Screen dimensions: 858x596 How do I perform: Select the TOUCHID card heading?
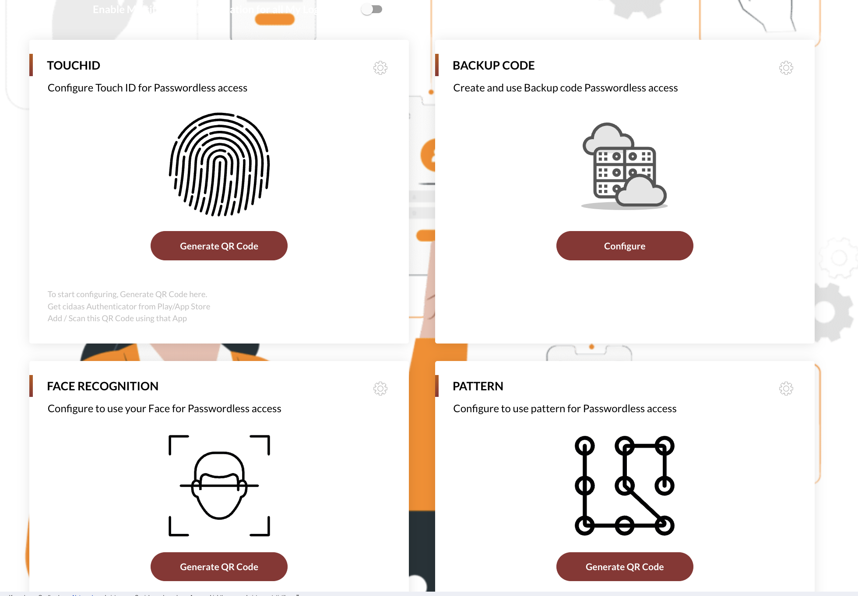click(x=74, y=65)
